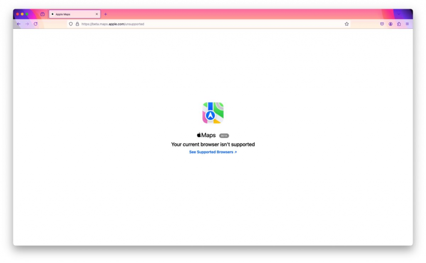Click the favicon inside the Apple Maps tab
Screen dimensions: 426x263
52,14
